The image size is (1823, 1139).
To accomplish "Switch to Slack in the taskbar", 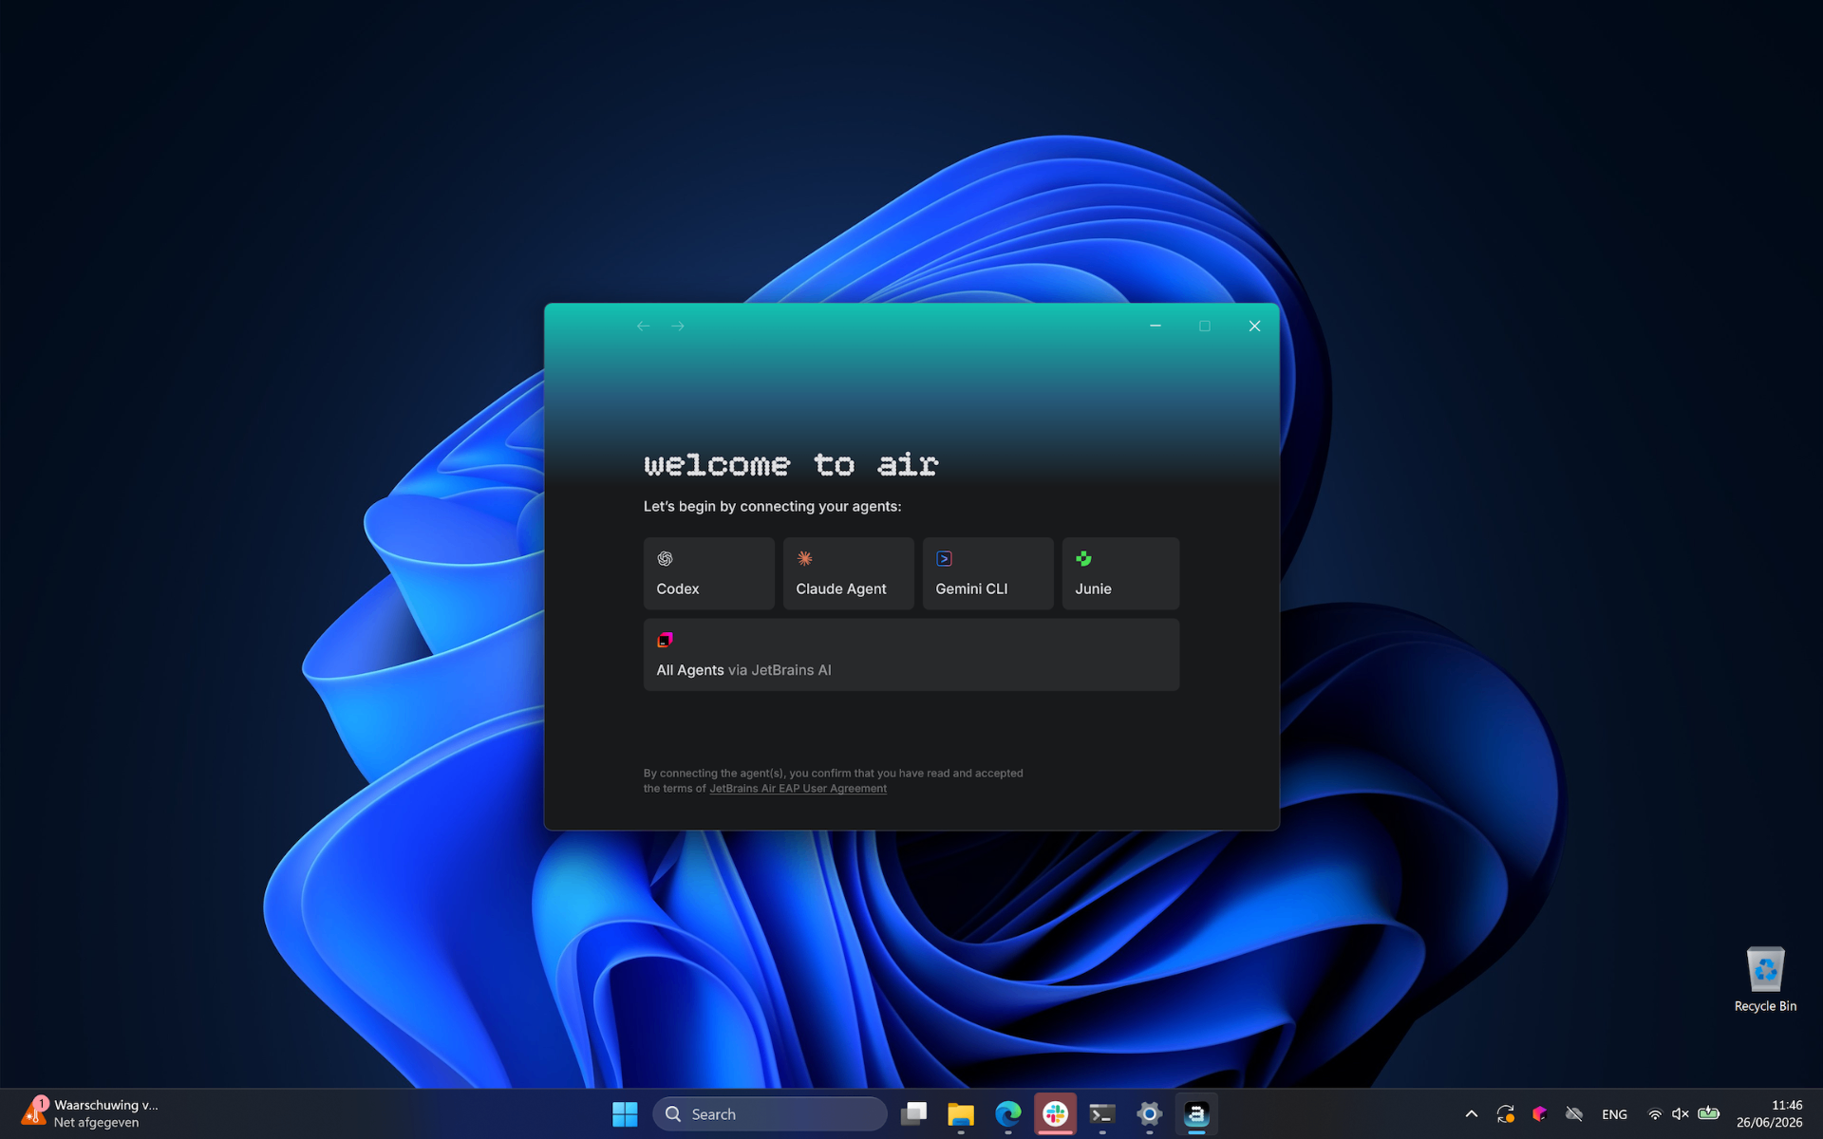I will click(1055, 1114).
